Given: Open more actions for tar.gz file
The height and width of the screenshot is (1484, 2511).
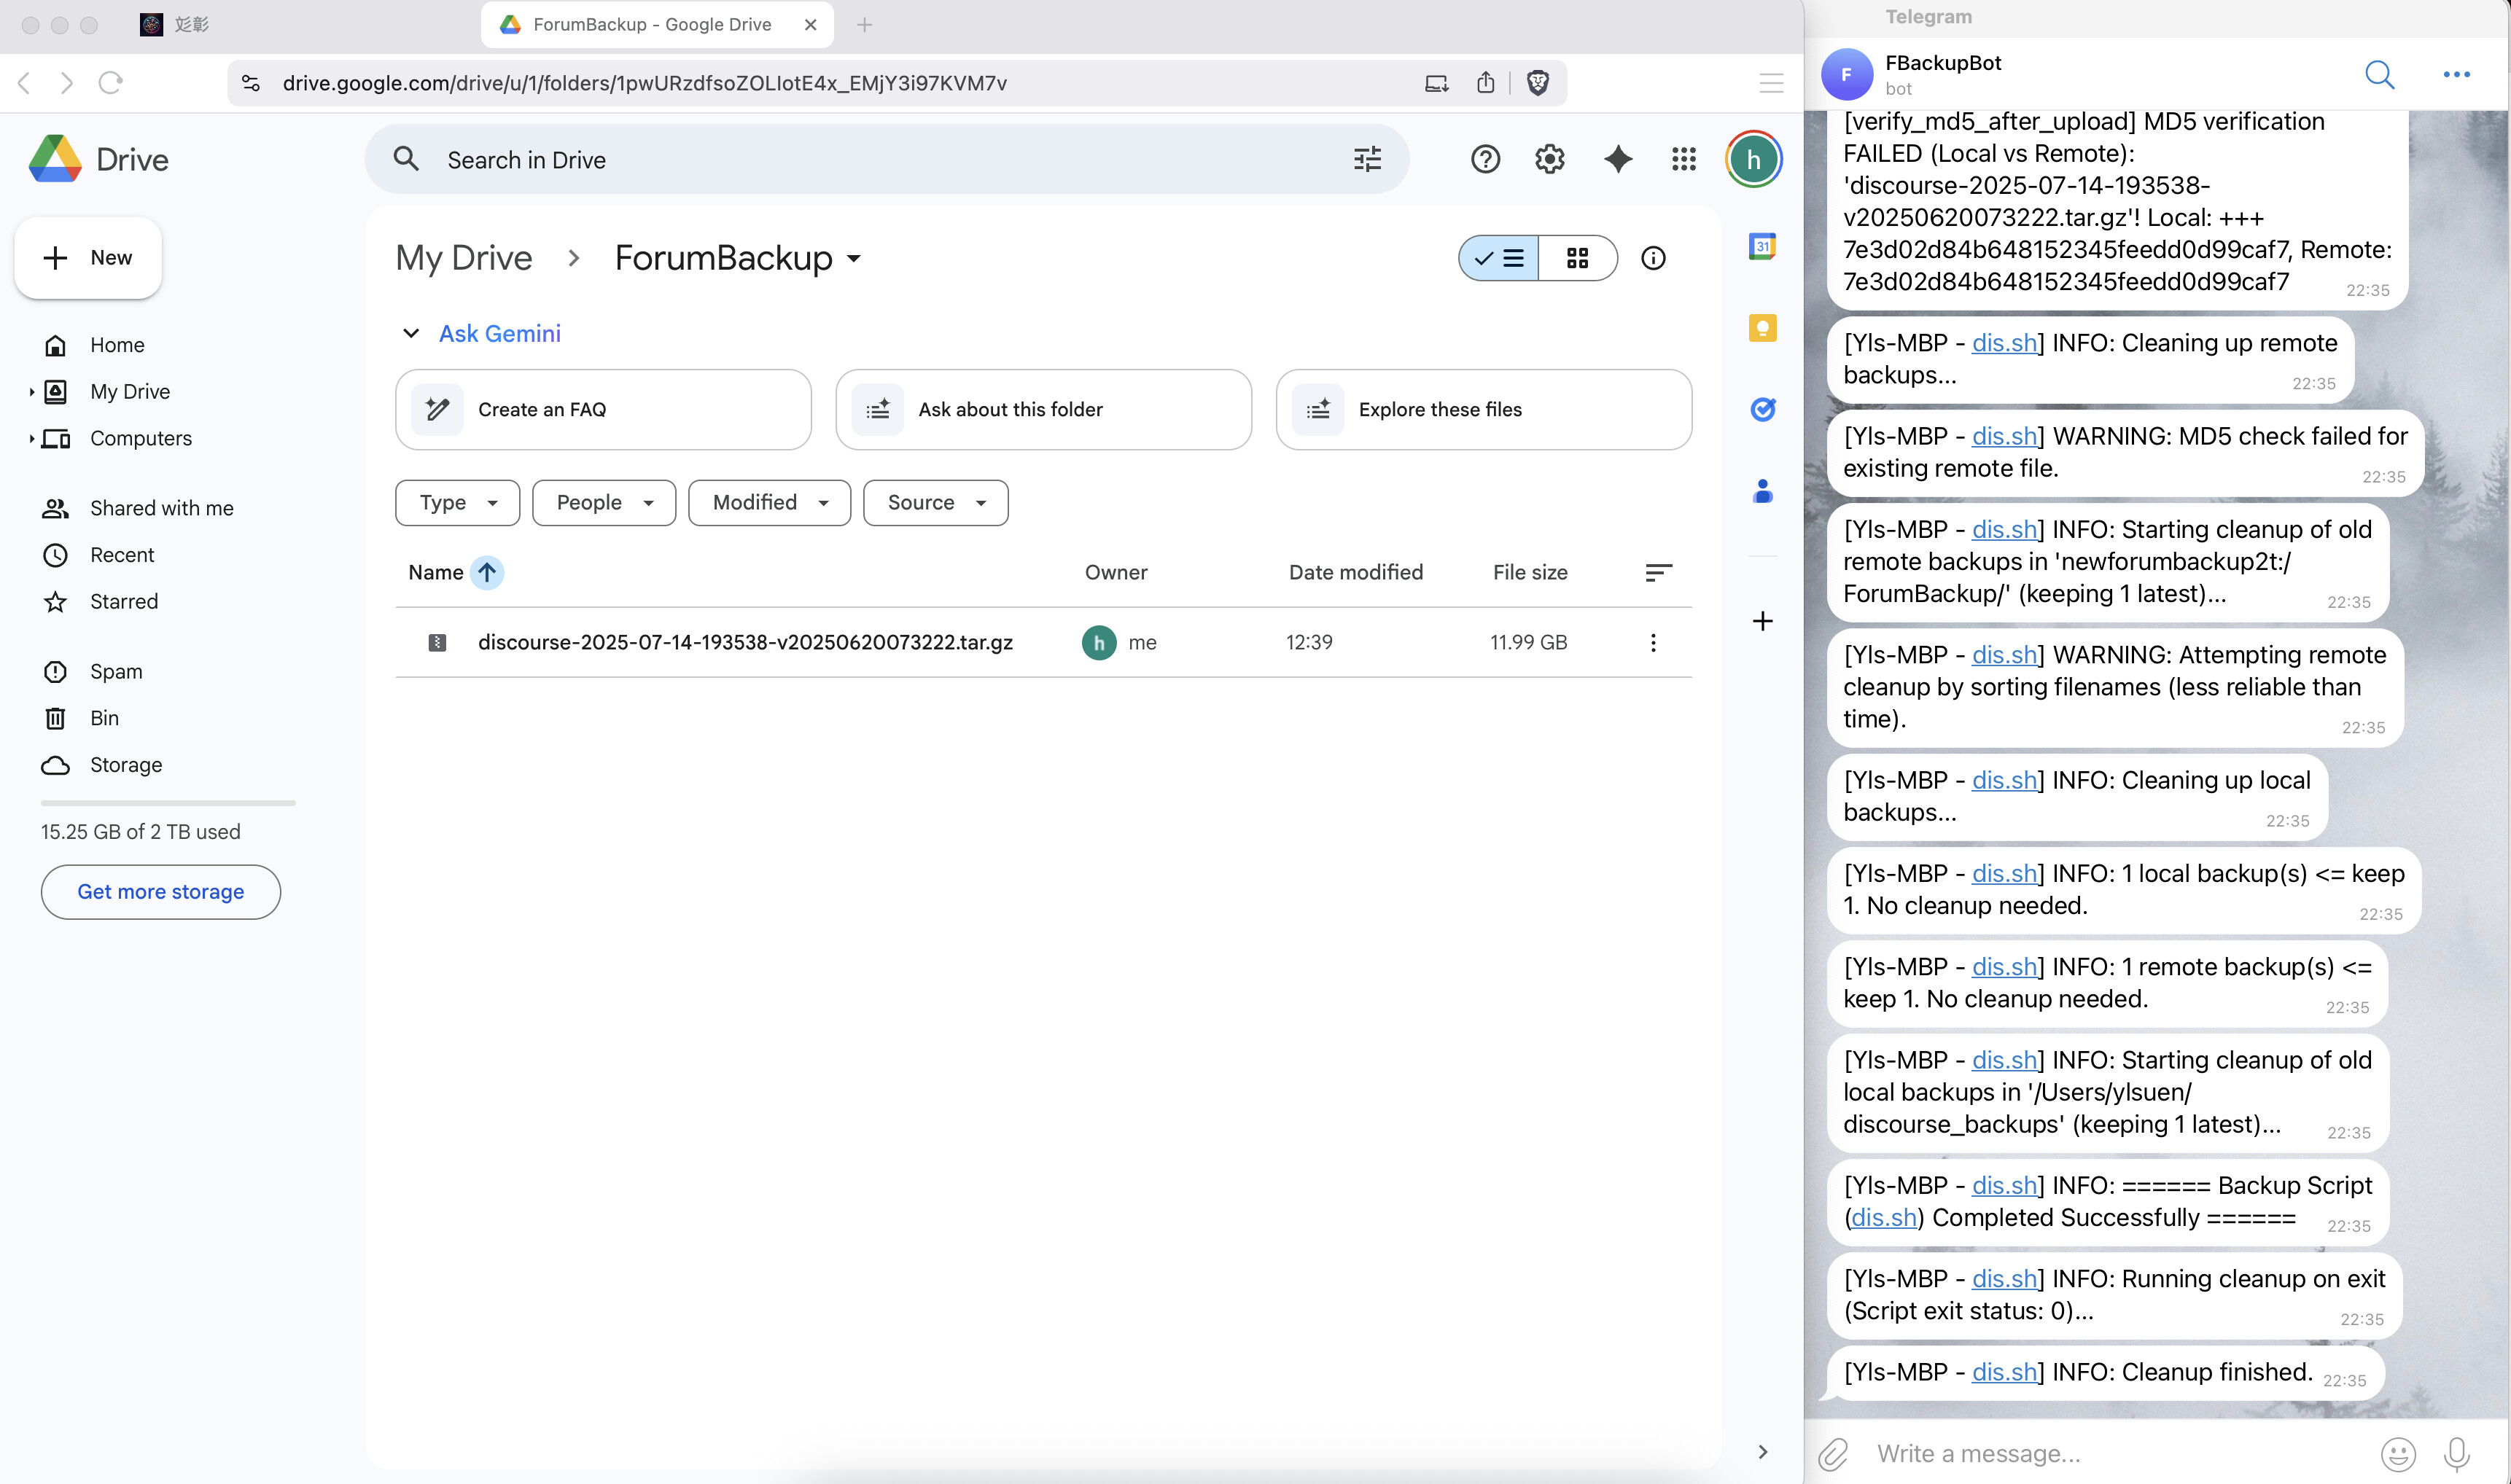Looking at the screenshot, I should pos(1653,642).
